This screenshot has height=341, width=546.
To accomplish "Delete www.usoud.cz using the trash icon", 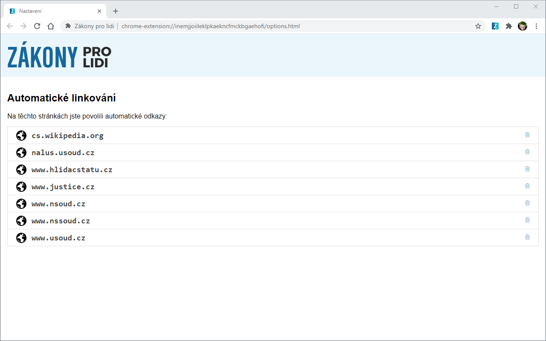I will click(527, 237).
